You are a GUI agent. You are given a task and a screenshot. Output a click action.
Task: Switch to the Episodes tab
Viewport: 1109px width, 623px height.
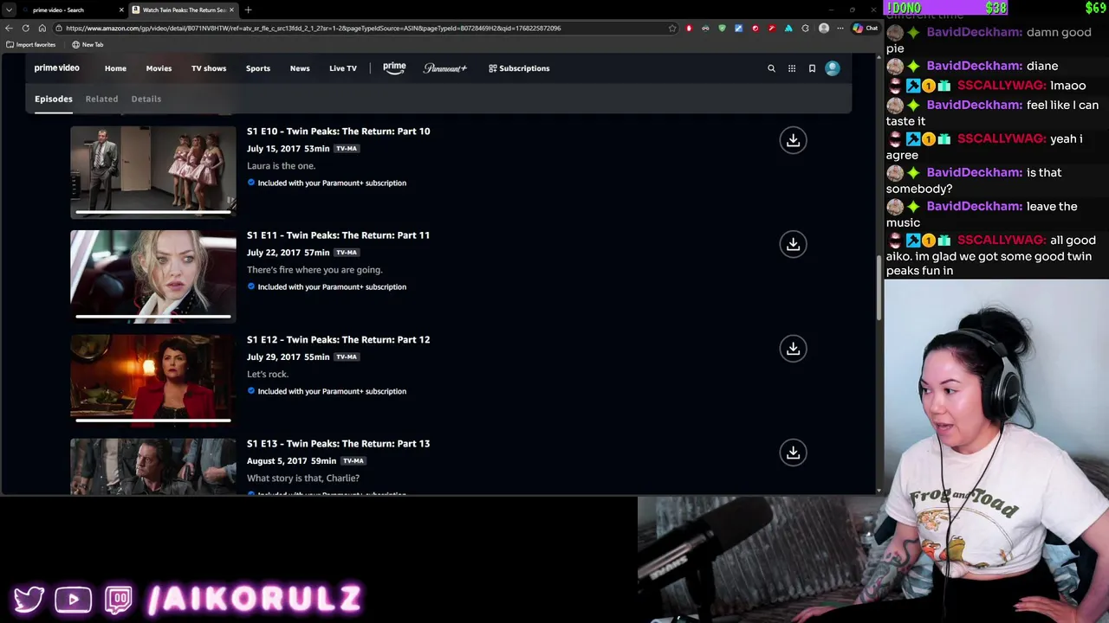click(x=54, y=99)
